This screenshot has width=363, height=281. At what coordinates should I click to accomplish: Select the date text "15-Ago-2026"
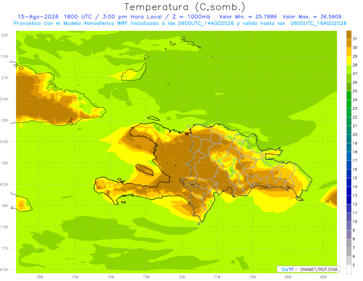coord(38,17)
